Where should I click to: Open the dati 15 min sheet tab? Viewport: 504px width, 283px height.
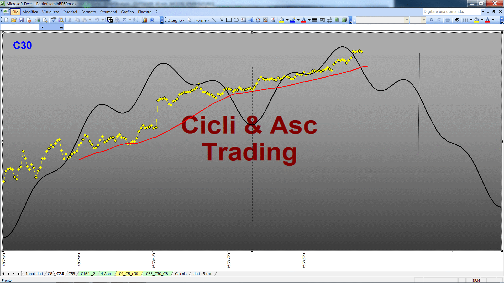[x=203, y=274]
